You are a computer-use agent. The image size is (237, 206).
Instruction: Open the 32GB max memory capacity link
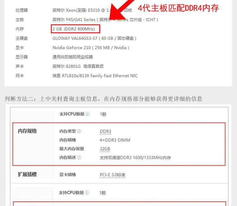tap(105, 149)
